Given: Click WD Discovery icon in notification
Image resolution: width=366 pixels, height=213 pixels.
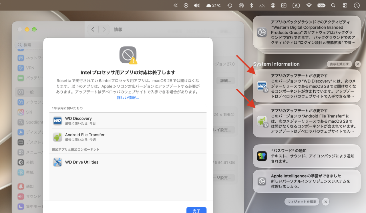Looking at the screenshot, I should coord(262,86).
